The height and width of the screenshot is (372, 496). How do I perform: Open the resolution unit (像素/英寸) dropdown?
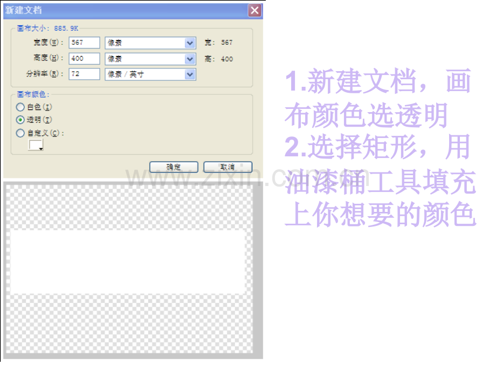pos(189,74)
